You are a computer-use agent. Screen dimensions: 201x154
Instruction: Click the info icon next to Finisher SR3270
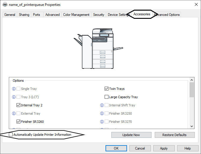pos(102,122)
